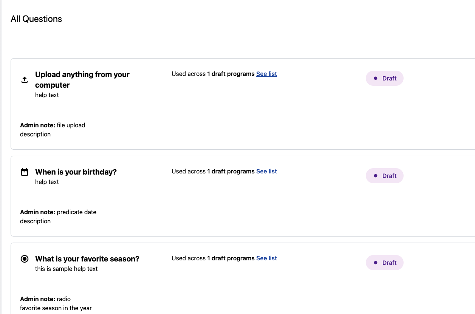
Task: Click the Draft badge on the season question
Action: pos(384,262)
